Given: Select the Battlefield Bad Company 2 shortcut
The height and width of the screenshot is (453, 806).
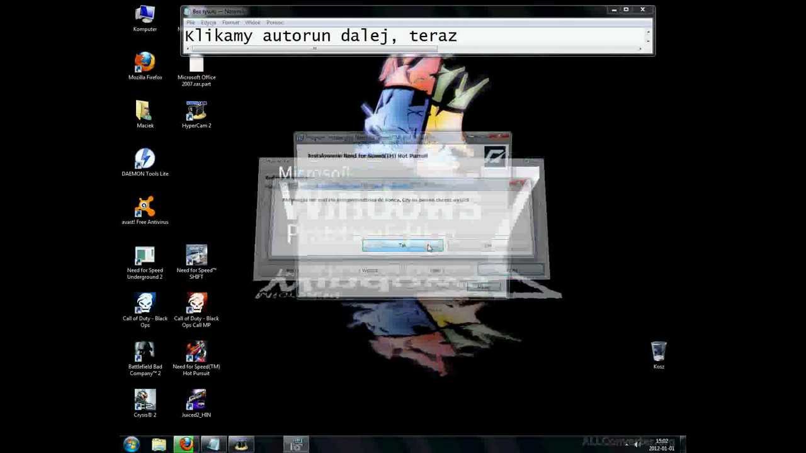Looking at the screenshot, I should click(145, 359).
